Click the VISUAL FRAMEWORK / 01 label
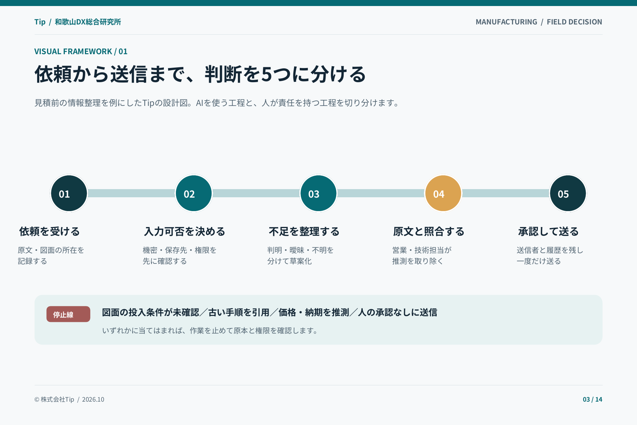The image size is (637, 425). tap(81, 51)
